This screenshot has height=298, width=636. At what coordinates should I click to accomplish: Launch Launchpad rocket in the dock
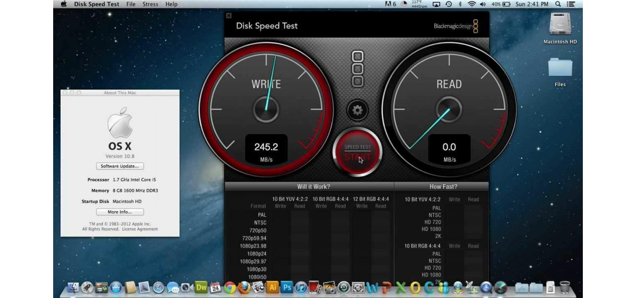87,287
